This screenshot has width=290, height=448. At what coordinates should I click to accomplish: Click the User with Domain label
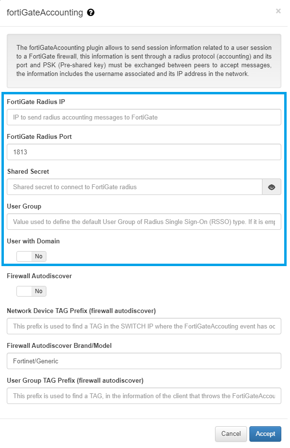coord(33,241)
